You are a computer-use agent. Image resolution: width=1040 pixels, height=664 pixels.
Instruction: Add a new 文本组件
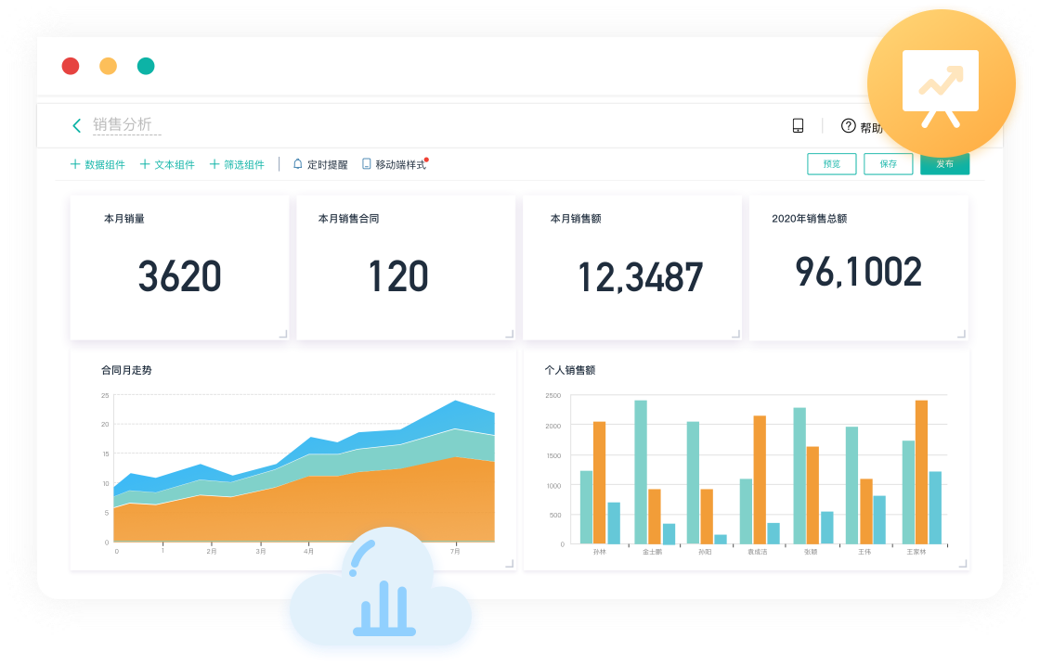pos(167,164)
